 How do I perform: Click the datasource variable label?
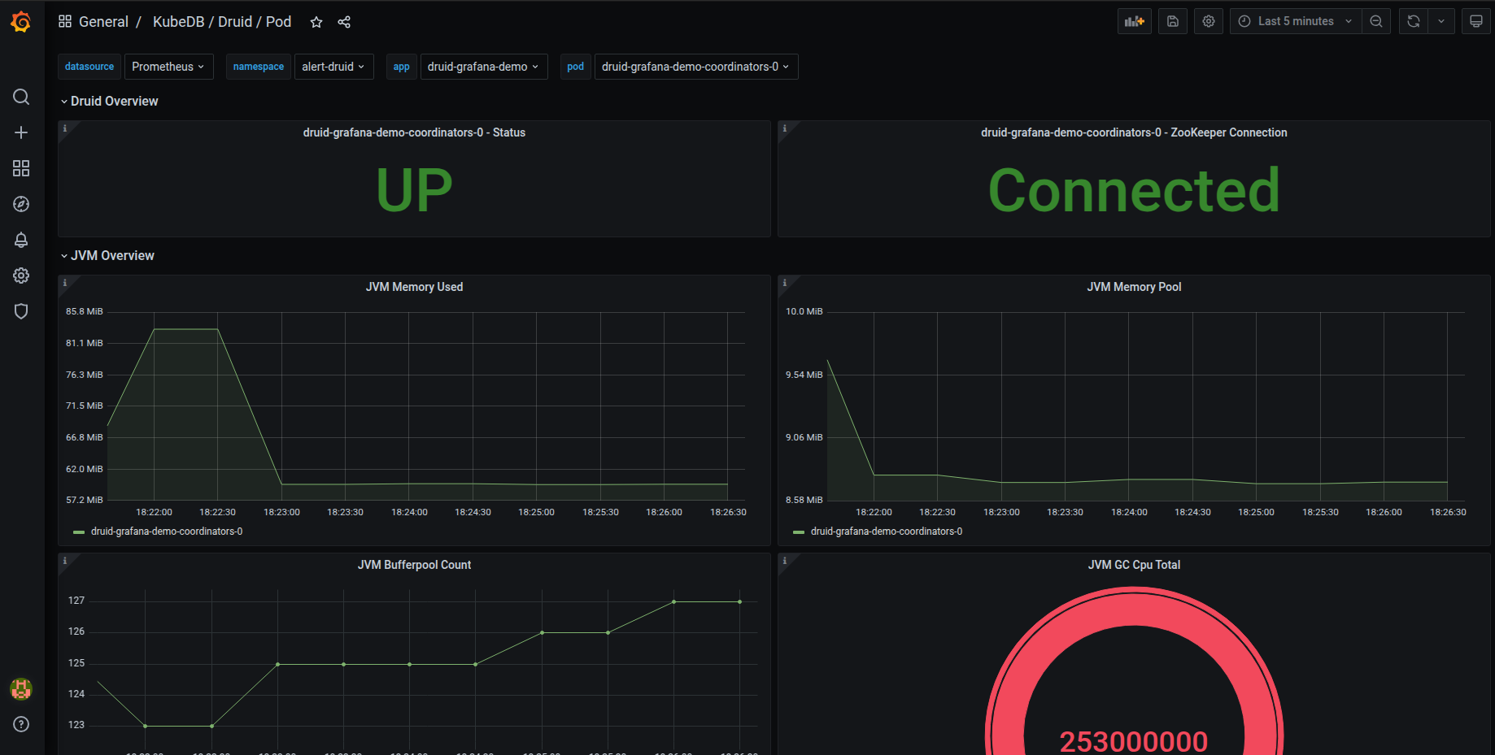click(x=89, y=67)
